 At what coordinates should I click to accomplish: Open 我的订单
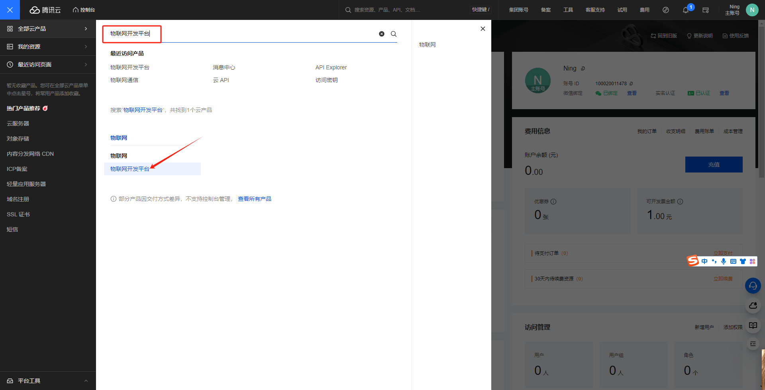[647, 131]
